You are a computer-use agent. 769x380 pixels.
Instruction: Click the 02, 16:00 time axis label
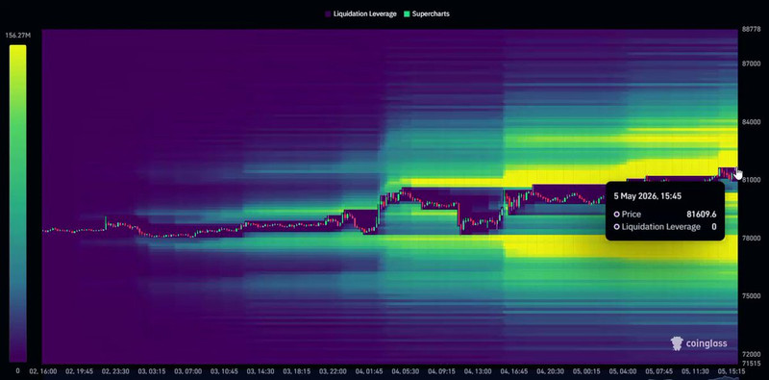coord(43,371)
